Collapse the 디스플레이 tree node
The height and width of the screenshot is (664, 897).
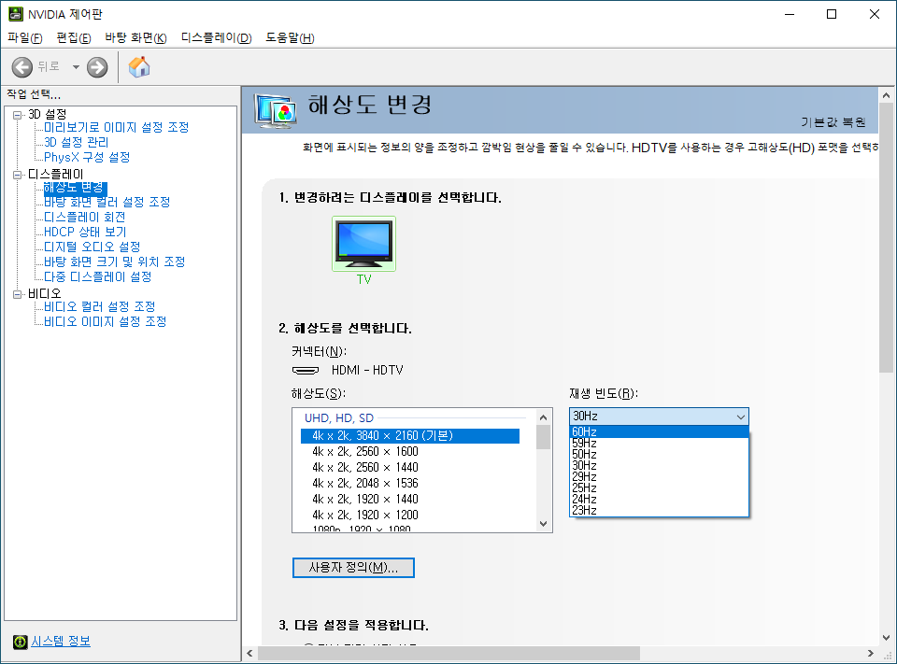click(x=17, y=175)
